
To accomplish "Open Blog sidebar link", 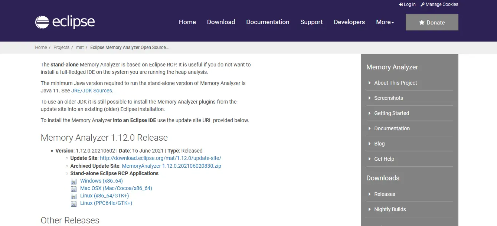I will (x=379, y=144).
